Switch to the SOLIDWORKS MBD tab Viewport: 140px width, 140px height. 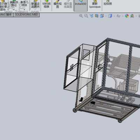point(27,15)
